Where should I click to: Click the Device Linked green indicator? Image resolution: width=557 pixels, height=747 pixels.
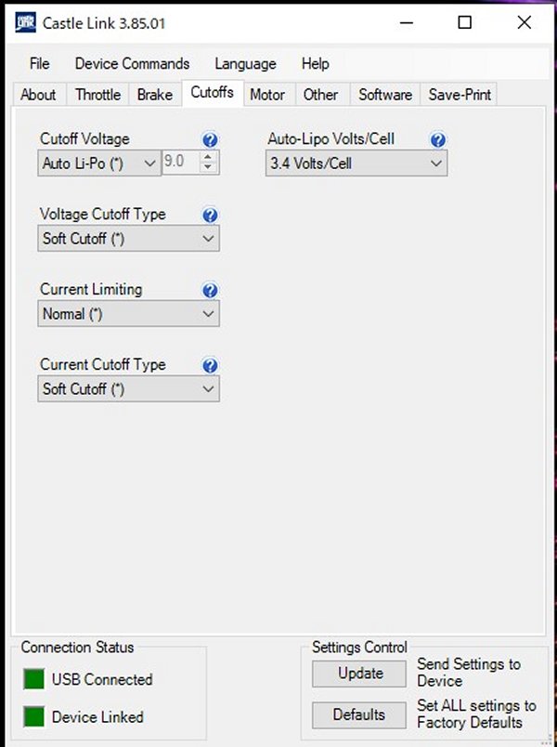pyautogui.click(x=33, y=716)
